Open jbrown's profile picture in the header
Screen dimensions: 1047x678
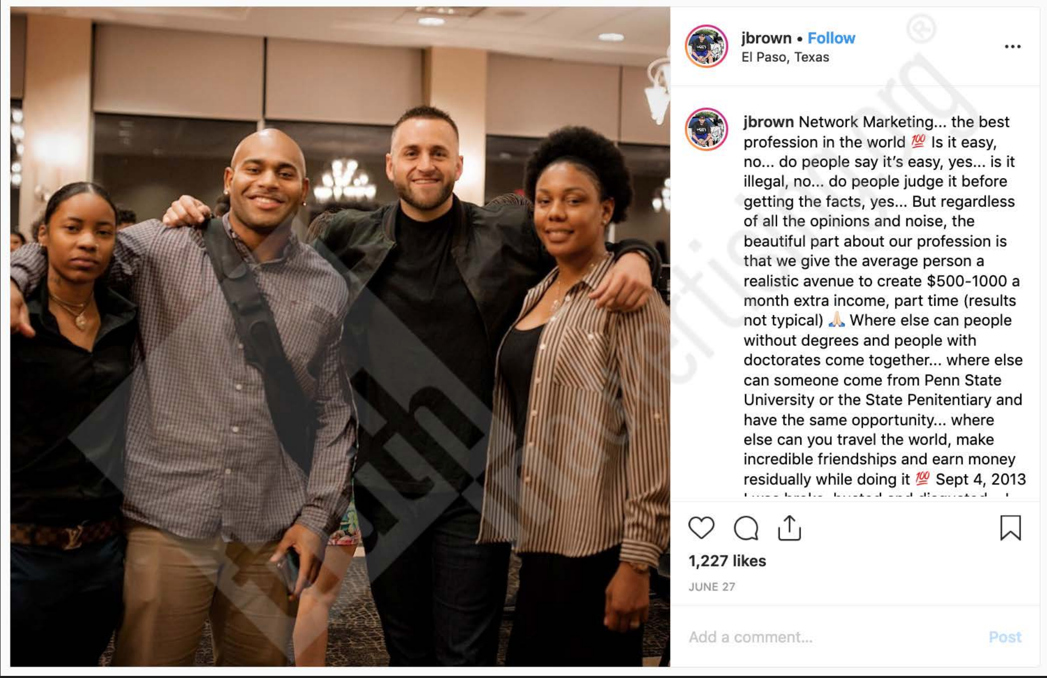point(706,46)
